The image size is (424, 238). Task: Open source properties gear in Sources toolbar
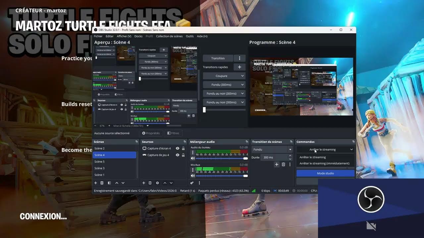pyautogui.click(x=157, y=183)
